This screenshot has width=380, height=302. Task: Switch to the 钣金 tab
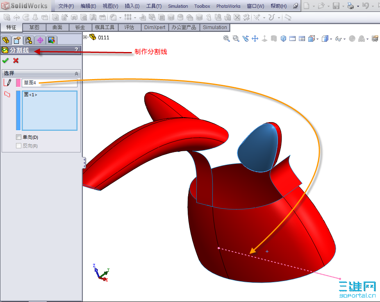[x=80, y=27]
